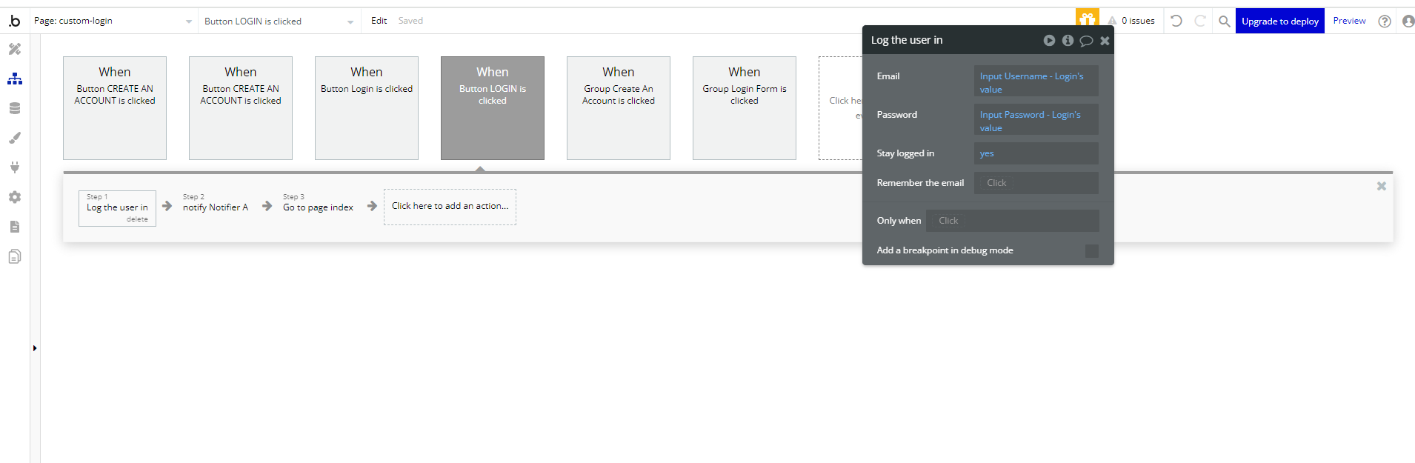1415x463 pixels.
Task: Open the Design tab in sidebar
Action: pos(15,49)
